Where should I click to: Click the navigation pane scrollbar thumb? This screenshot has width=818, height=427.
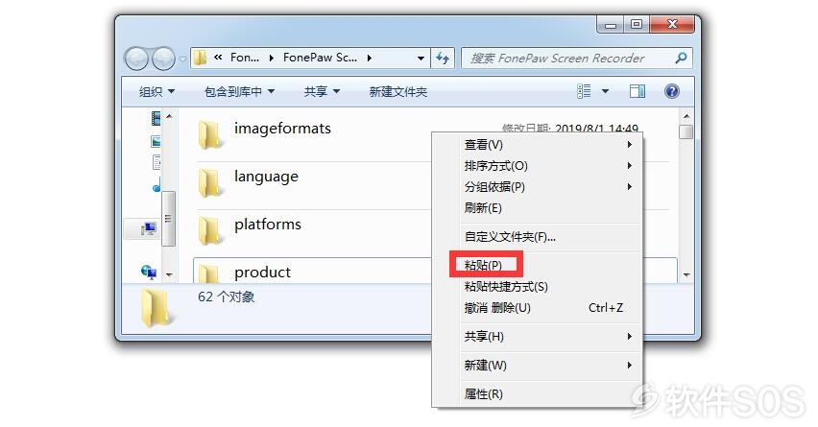[x=168, y=219]
